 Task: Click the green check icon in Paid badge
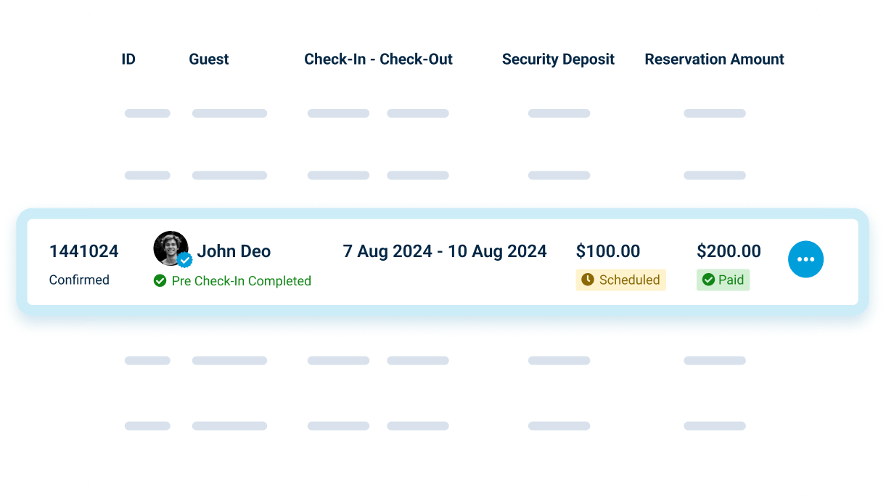tap(708, 280)
